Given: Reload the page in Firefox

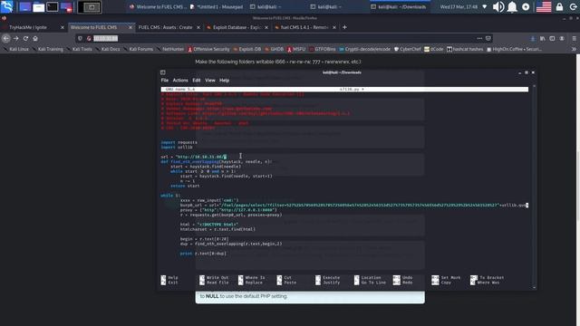Looking at the screenshot, I should [x=25, y=38].
